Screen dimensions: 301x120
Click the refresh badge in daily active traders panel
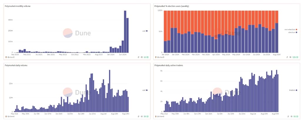296,116
